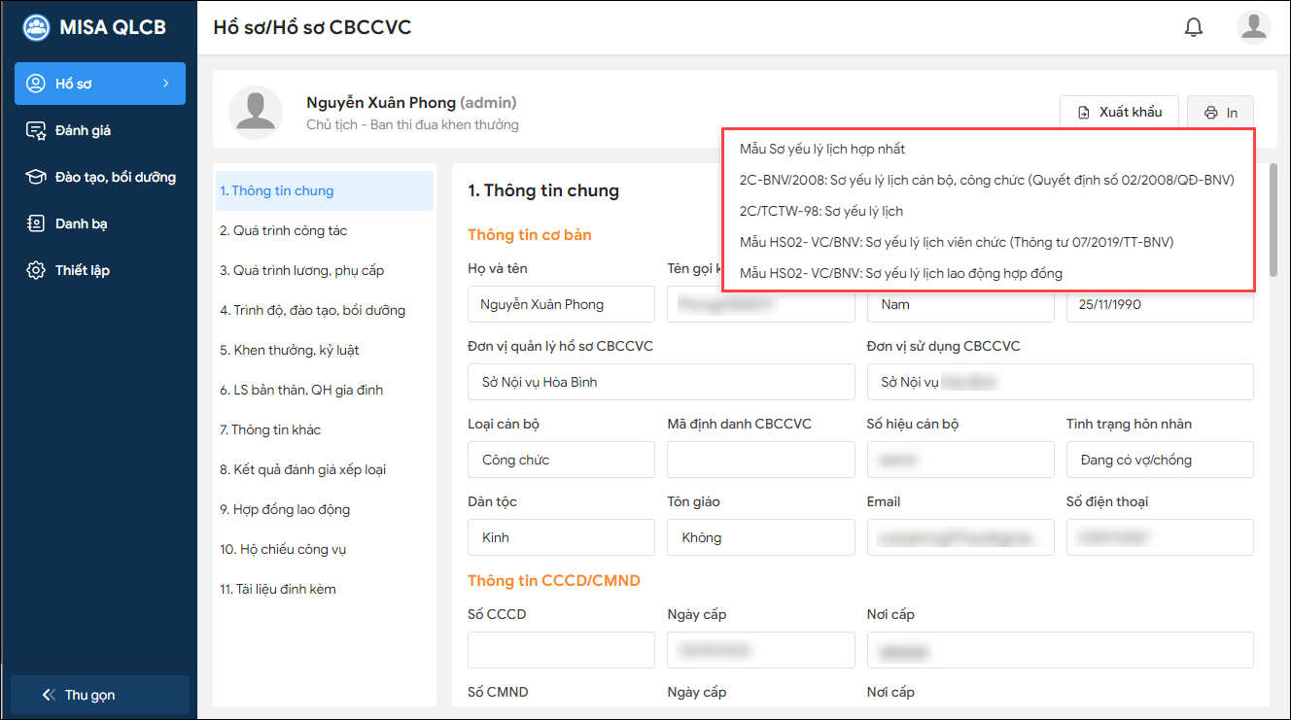Click Nguyễn Xuân Phong's profile photo
1291x720 pixels.
click(x=256, y=113)
